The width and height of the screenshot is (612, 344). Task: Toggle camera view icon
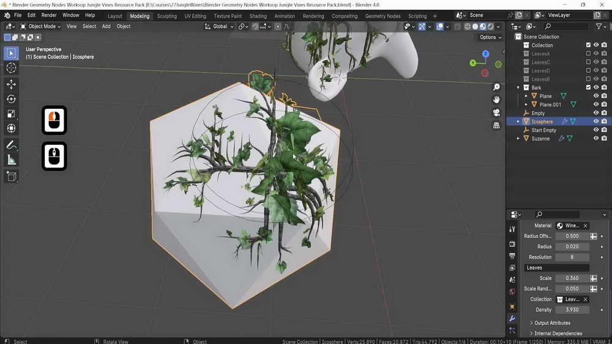tap(496, 112)
